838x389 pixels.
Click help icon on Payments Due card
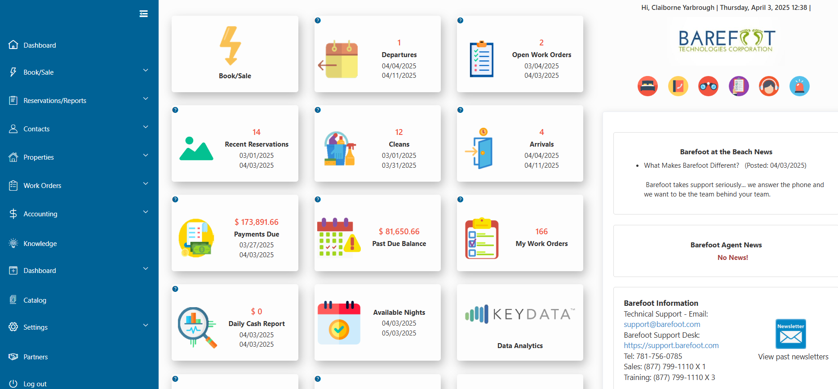click(175, 200)
